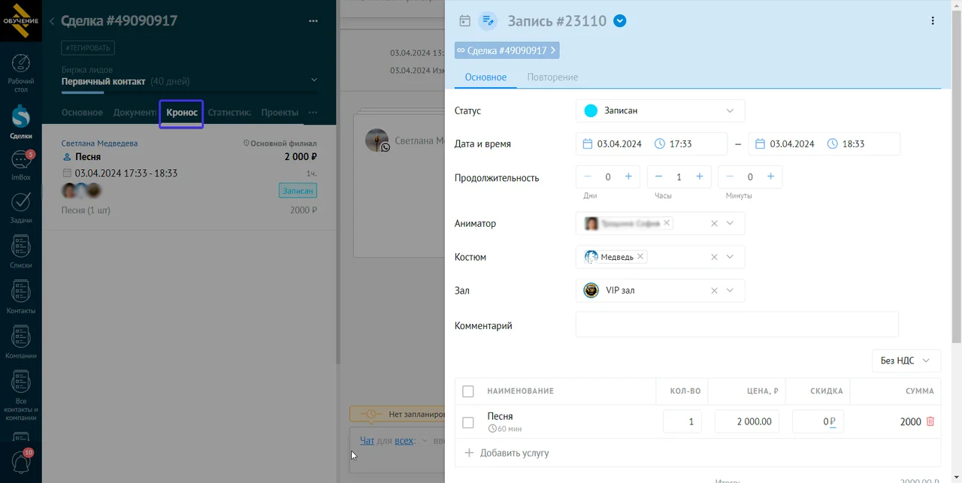Follow the Сделка #49090917 link chip
The height and width of the screenshot is (483, 962).
click(x=507, y=50)
